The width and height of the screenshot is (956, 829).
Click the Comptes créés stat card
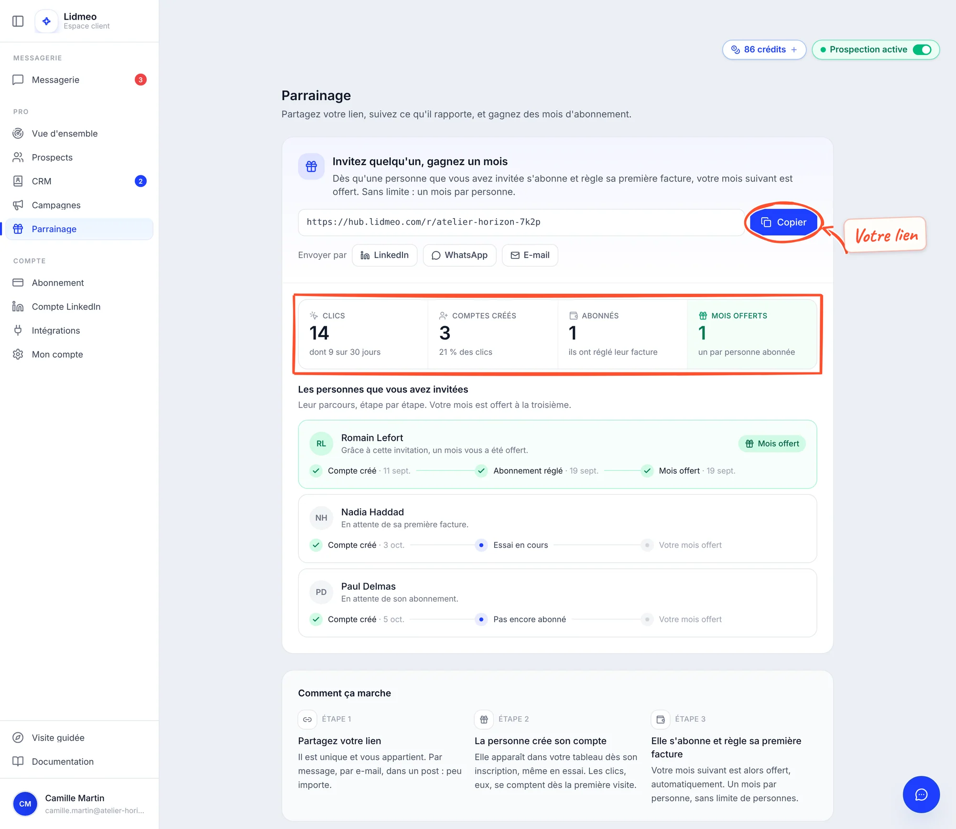point(492,334)
